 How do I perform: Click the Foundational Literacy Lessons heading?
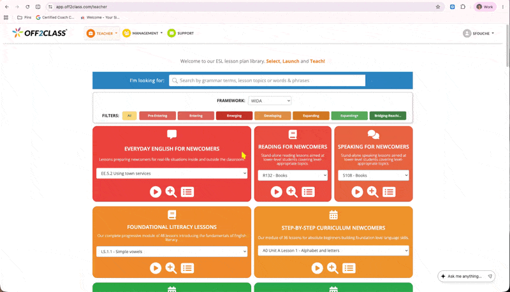[x=171, y=227]
